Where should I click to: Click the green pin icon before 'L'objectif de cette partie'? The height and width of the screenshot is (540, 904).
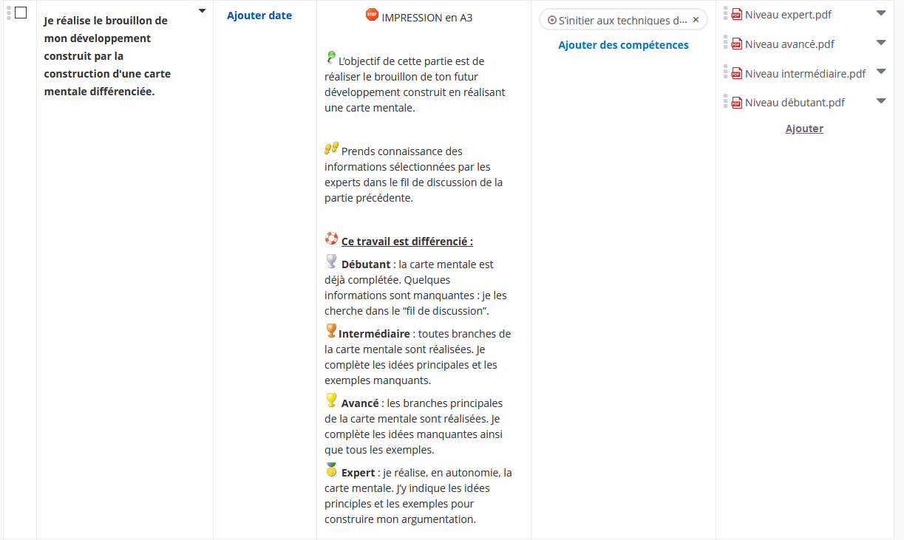330,58
